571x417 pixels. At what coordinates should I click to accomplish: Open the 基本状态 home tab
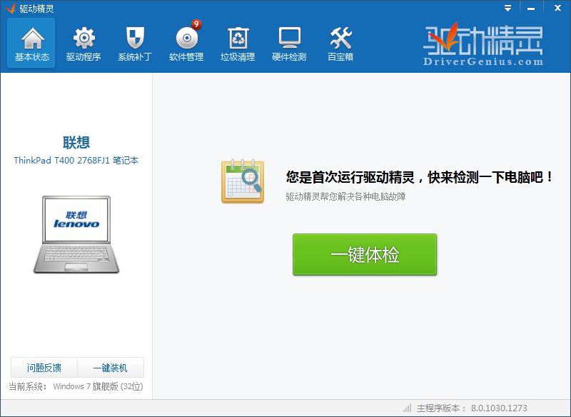tap(31, 44)
